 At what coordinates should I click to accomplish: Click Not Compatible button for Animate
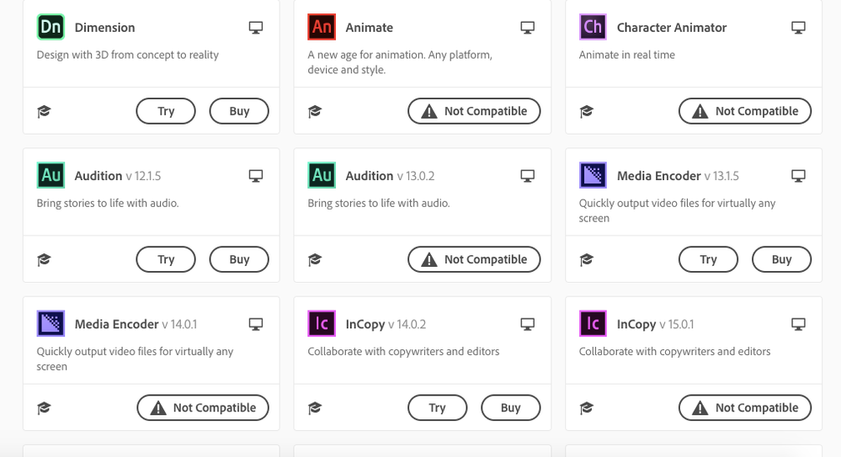[474, 111]
